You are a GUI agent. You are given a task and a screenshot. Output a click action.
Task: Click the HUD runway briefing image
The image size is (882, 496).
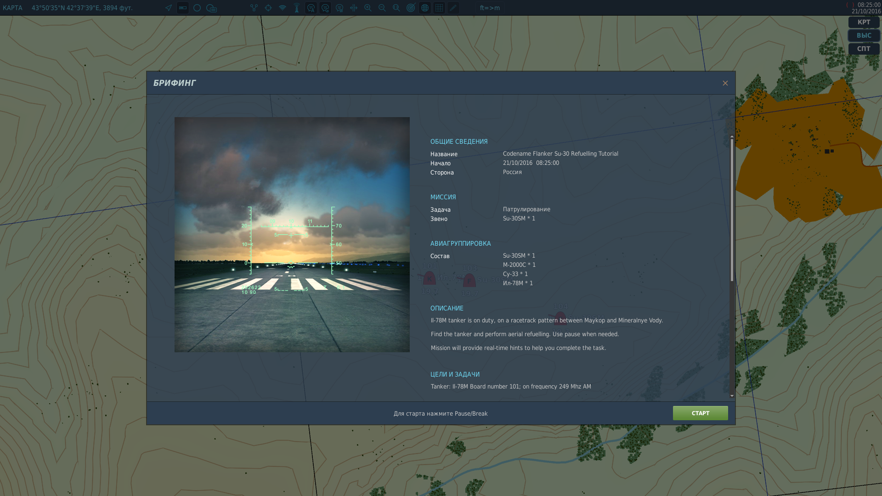pyautogui.click(x=292, y=235)
